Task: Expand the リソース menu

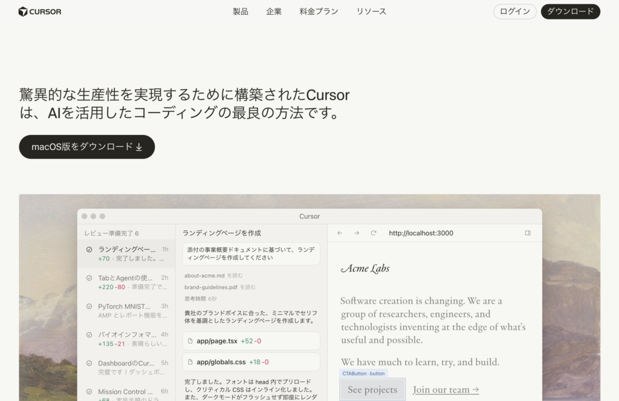Action: [x=371, y=11]
